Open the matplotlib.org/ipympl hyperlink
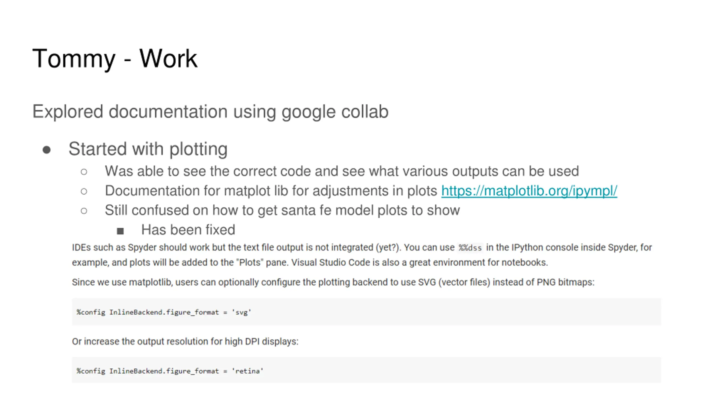This screenshot has height=409, width=728. point(529,191)
